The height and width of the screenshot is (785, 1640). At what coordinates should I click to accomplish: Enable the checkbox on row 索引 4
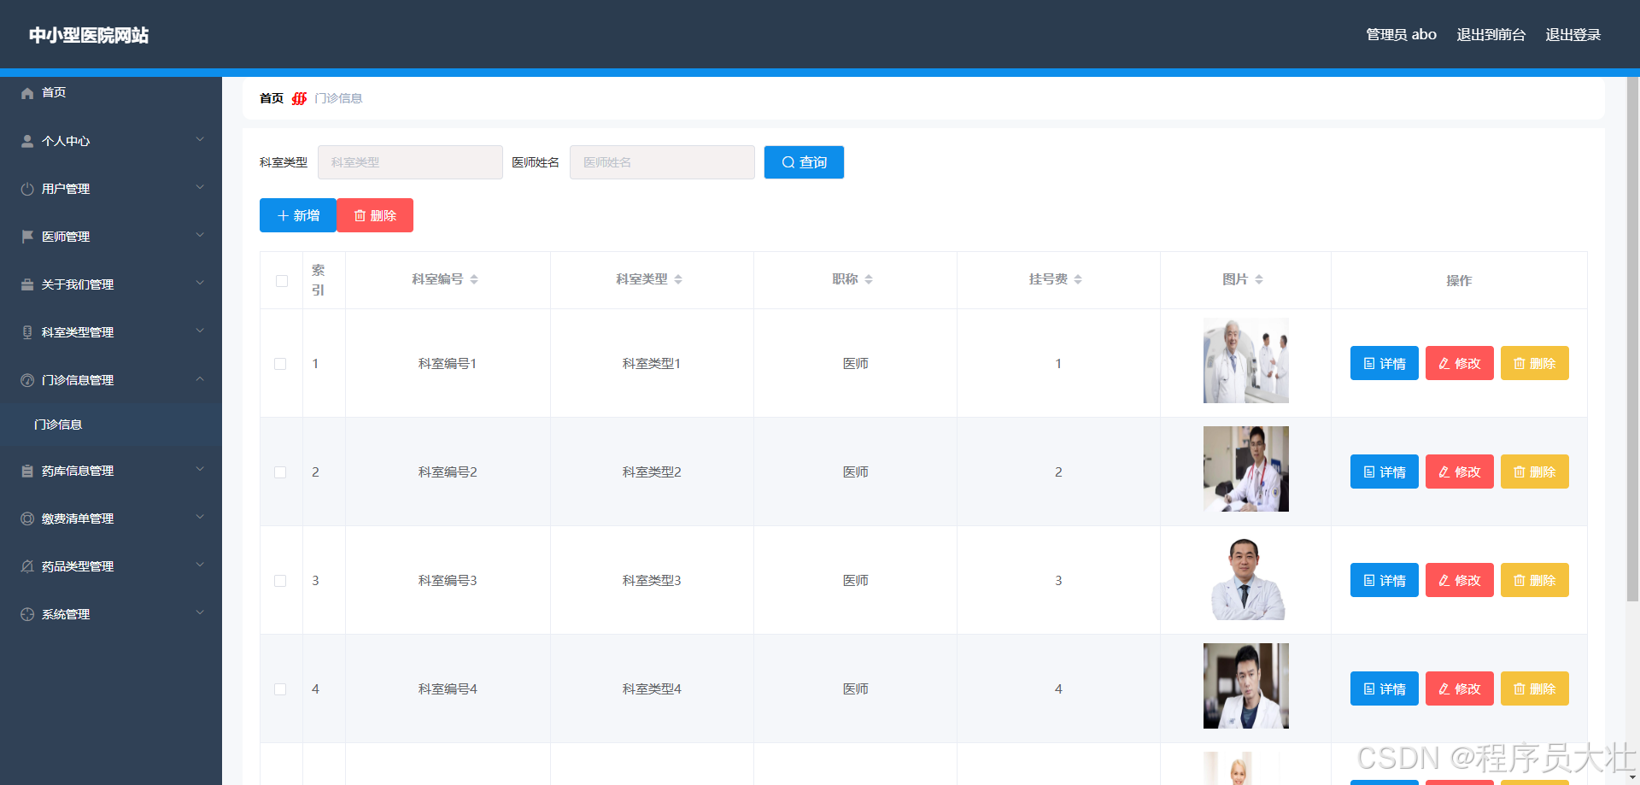pyautogui.click(x=280, y=688)
